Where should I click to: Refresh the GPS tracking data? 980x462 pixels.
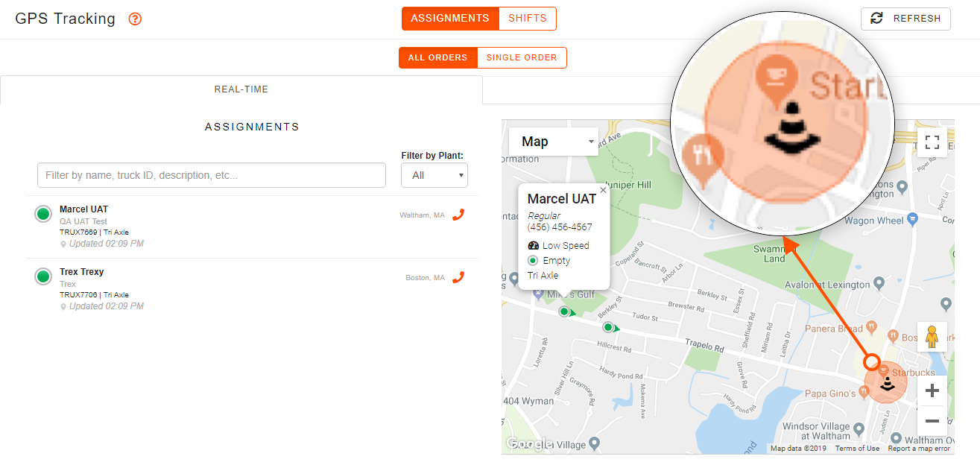905,19
